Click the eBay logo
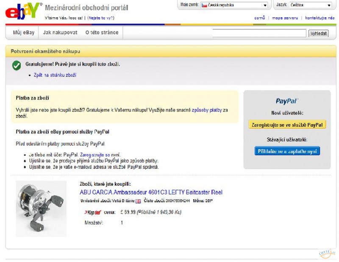This screenshot has width=339, height=262. point(23,11)
